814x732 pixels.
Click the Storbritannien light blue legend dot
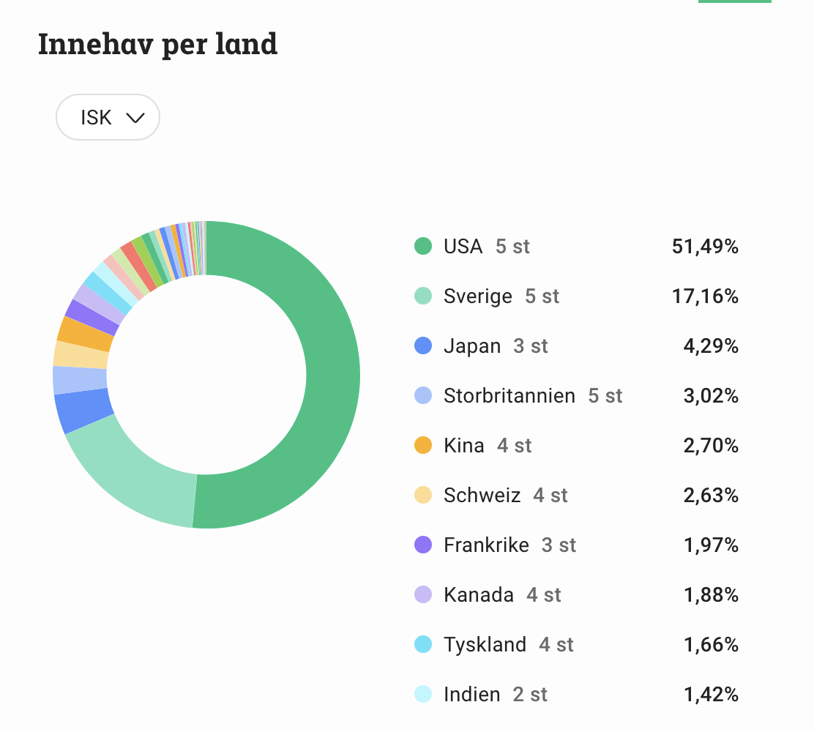tap(423, 396)
